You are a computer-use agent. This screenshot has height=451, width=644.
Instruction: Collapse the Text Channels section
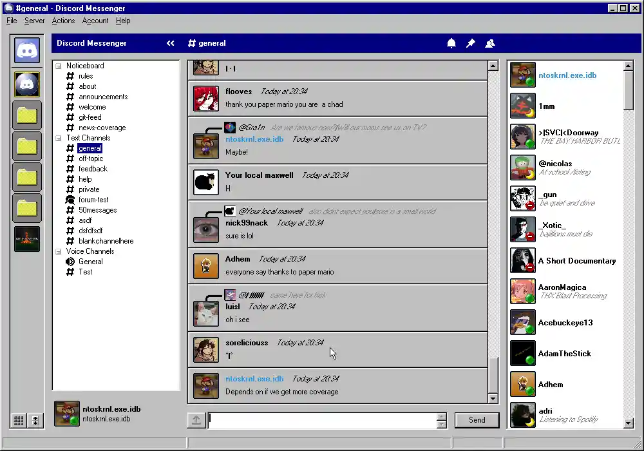coord(58,138)
